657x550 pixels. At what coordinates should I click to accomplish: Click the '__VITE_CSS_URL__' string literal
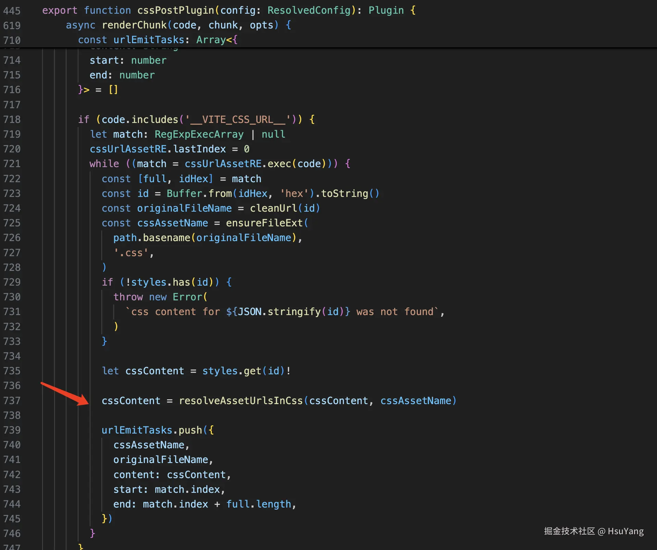point(238,120)
